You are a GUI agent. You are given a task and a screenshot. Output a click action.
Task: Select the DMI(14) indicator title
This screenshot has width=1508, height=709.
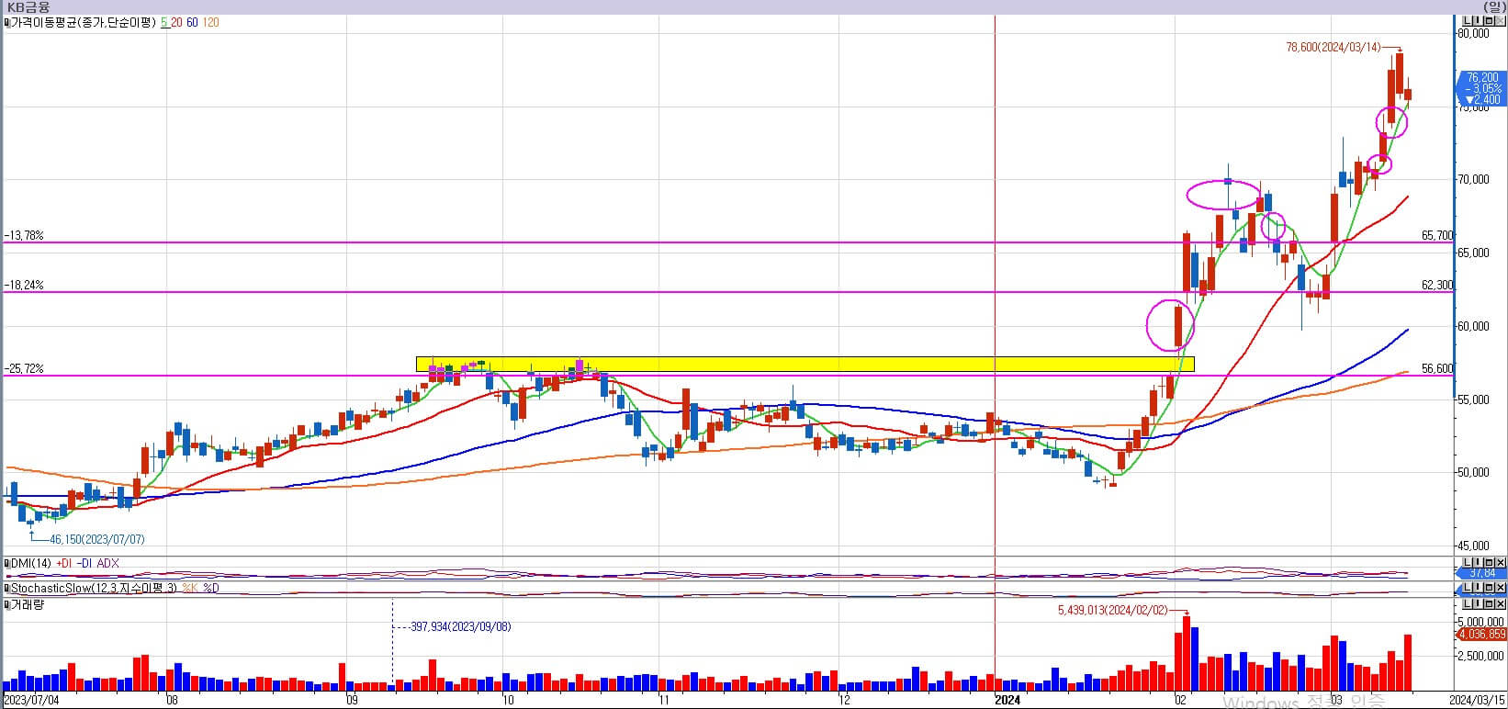coord(31,563)
